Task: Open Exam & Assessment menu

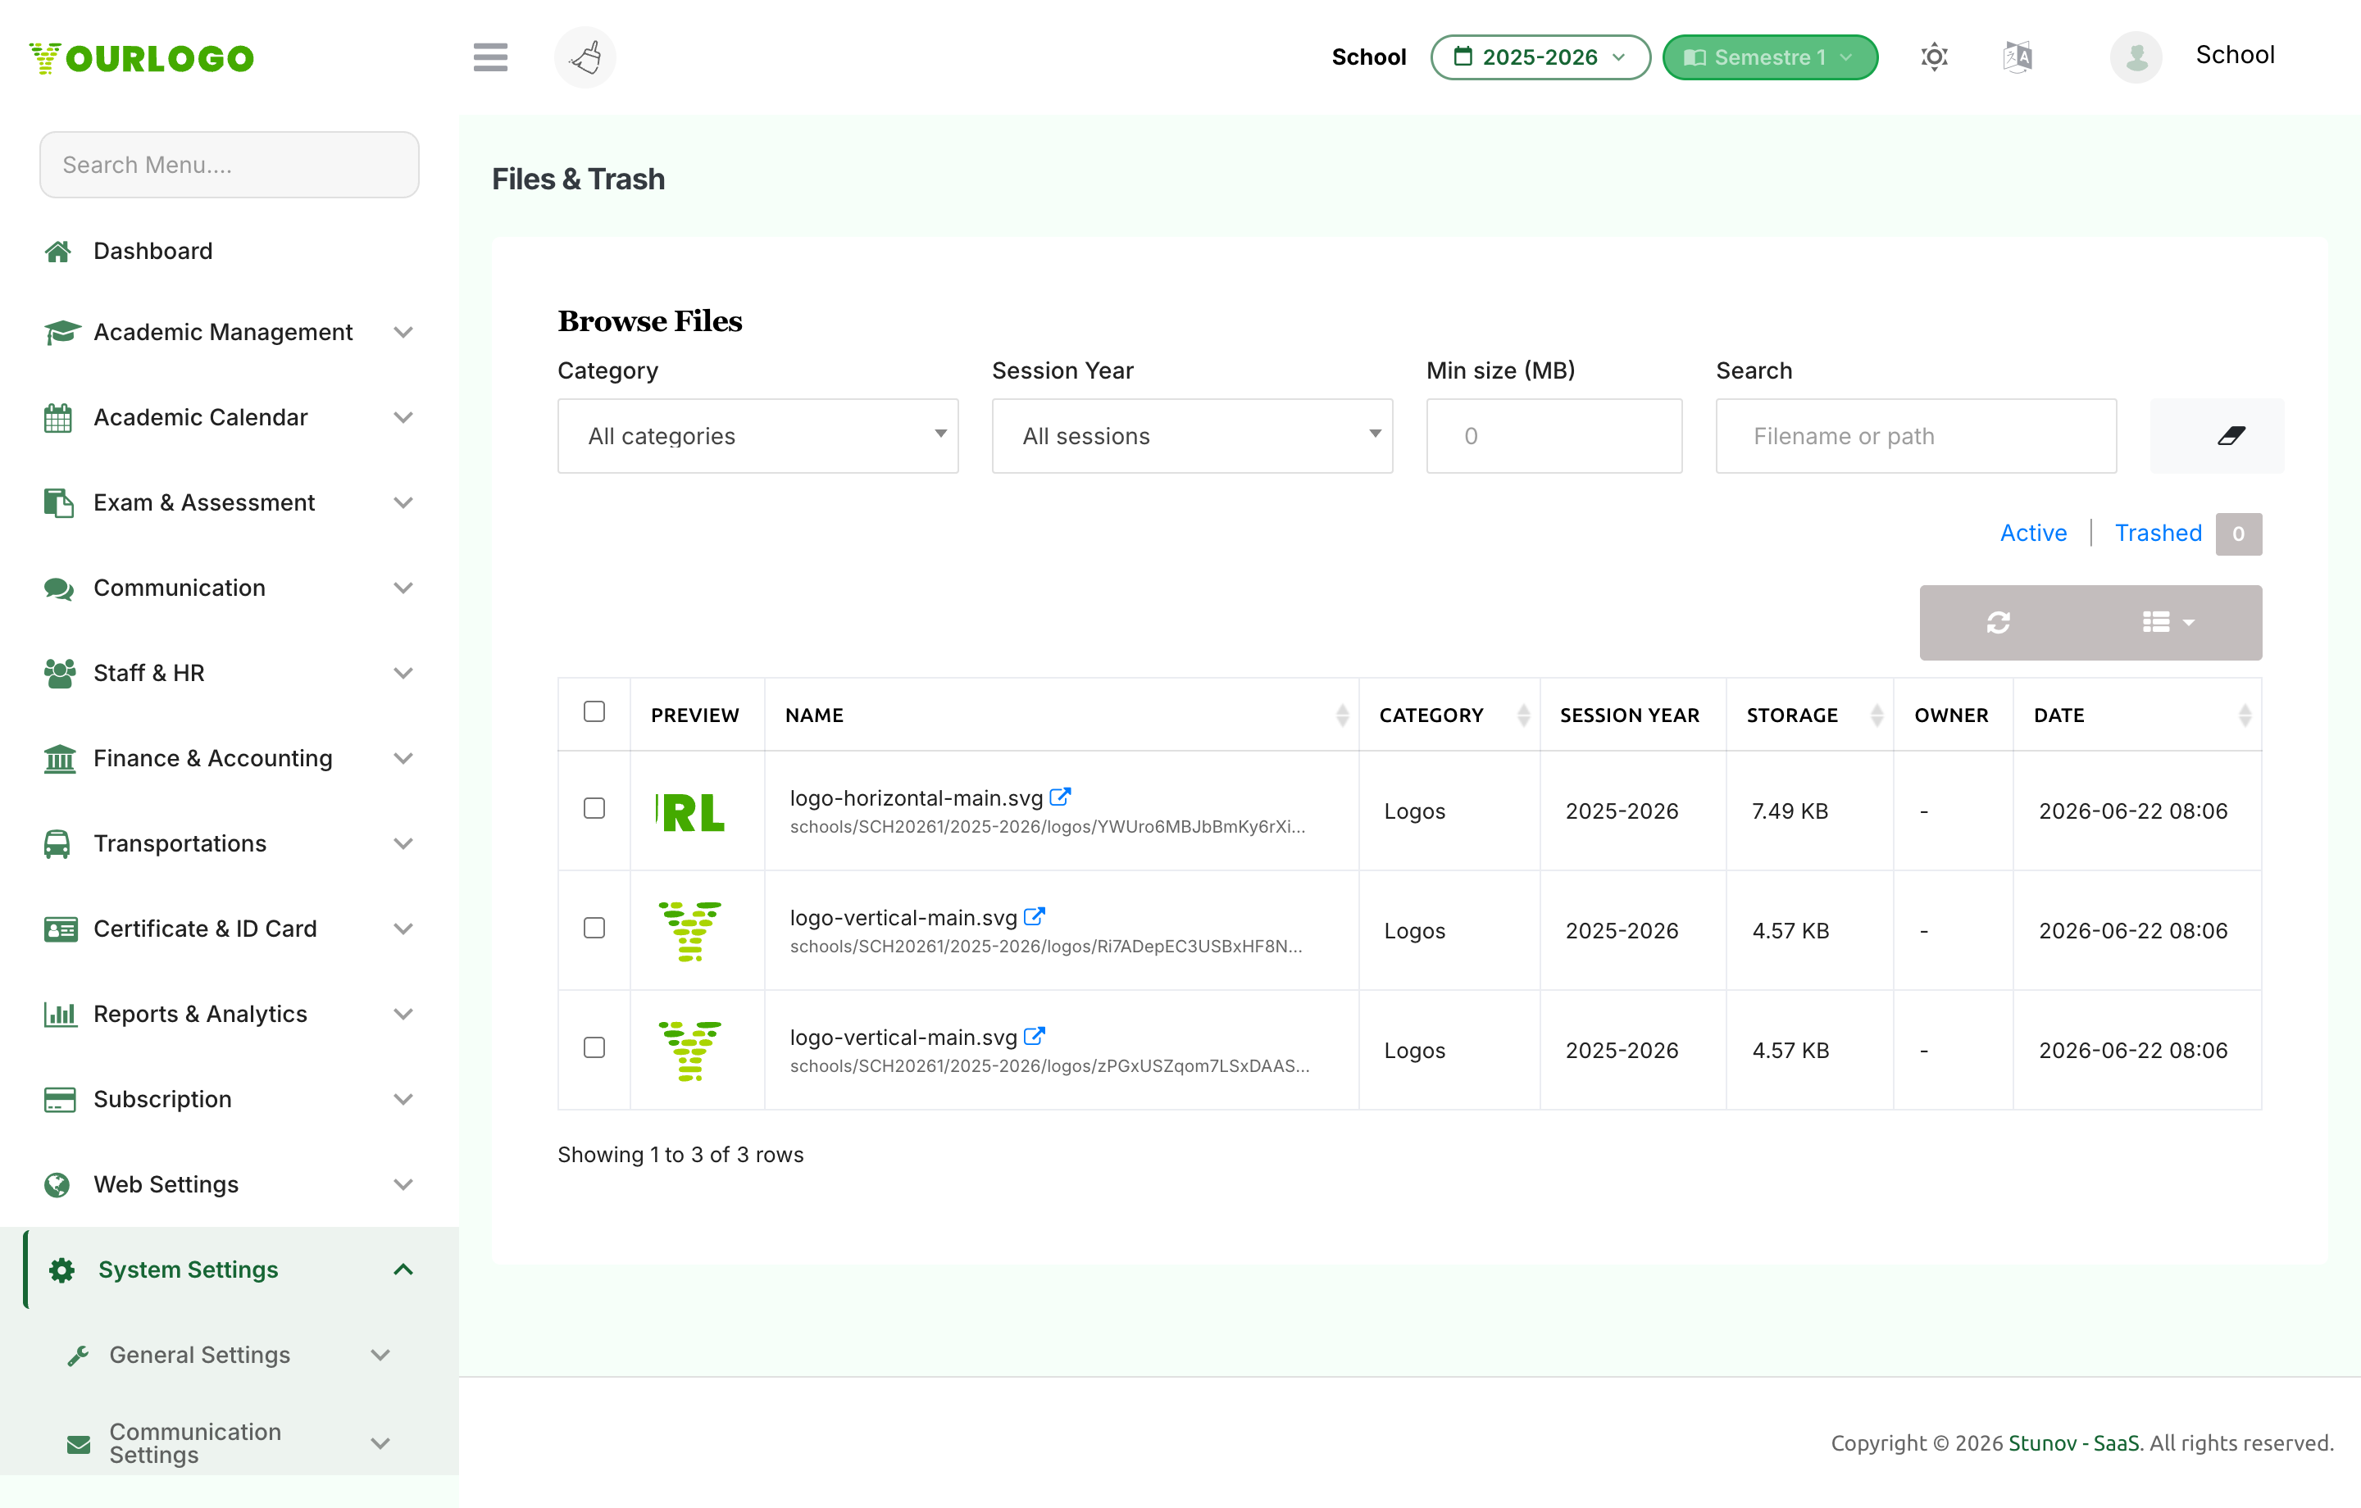Action: point(230,503)
